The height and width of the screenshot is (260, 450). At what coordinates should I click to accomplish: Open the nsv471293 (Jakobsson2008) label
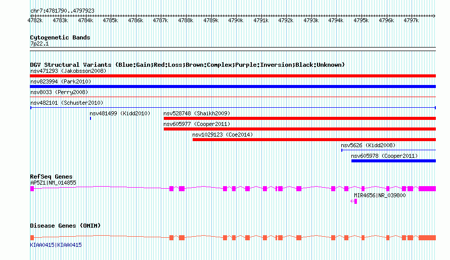point(68,71)
